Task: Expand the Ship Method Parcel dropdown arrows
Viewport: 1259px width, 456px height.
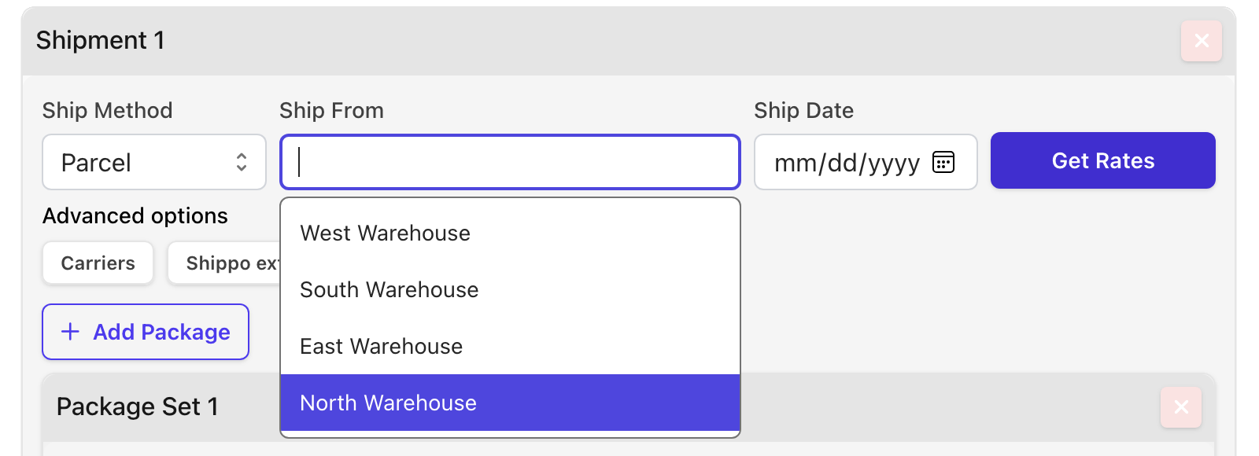Action: 241,162
